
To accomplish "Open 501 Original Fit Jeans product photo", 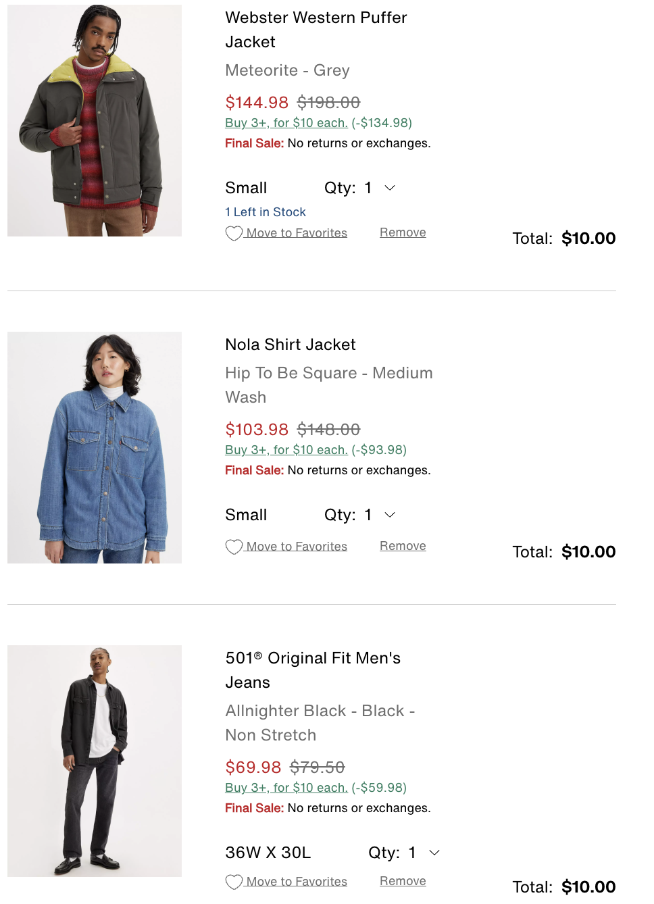I will (x=95, y=761).
